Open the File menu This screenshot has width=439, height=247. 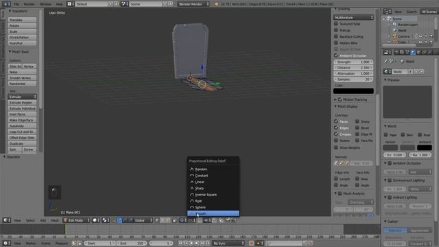tap(16, 4)
